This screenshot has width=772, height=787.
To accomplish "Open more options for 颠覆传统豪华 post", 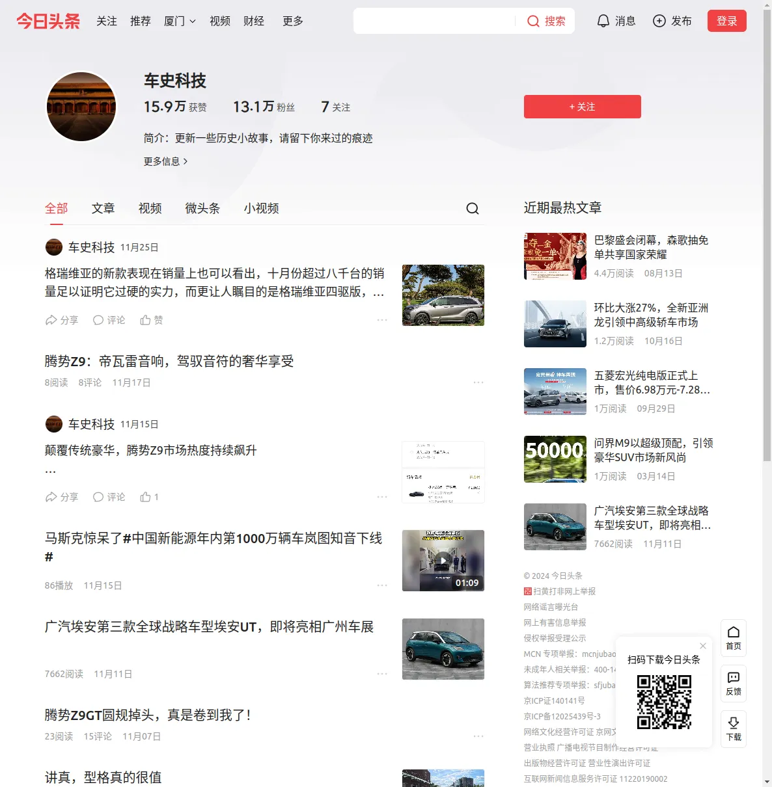I will tap(382, 497).
